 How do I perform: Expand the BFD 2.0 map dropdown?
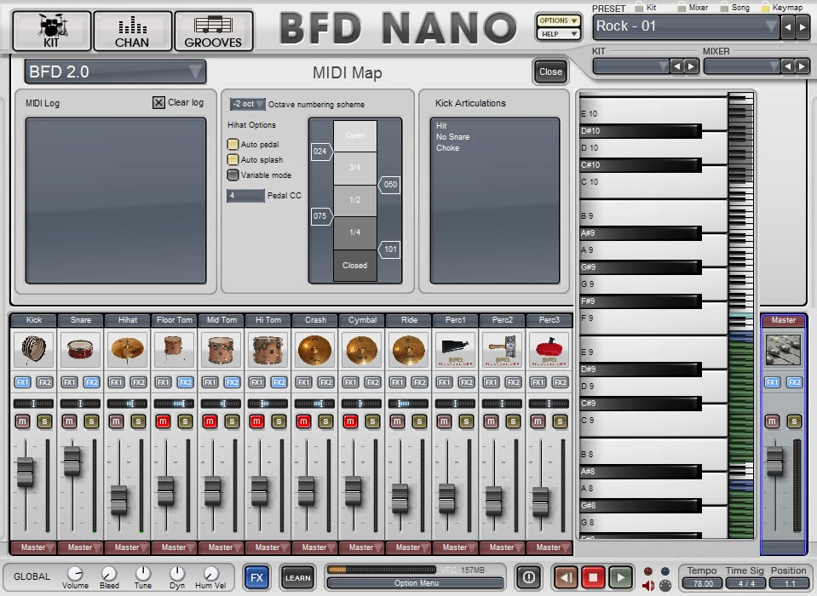tap(115, 72)
